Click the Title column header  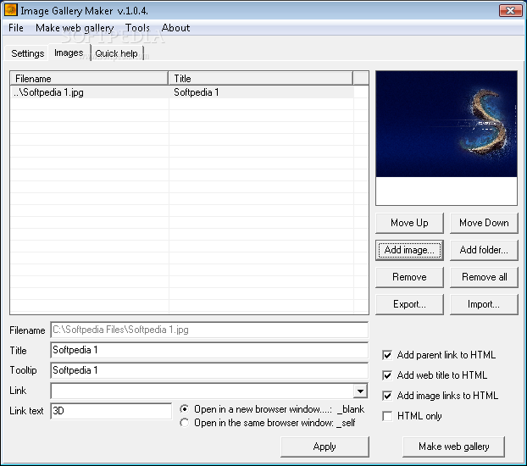260,78
